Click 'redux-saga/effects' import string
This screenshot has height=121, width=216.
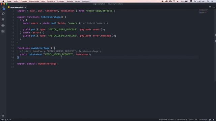100,11
